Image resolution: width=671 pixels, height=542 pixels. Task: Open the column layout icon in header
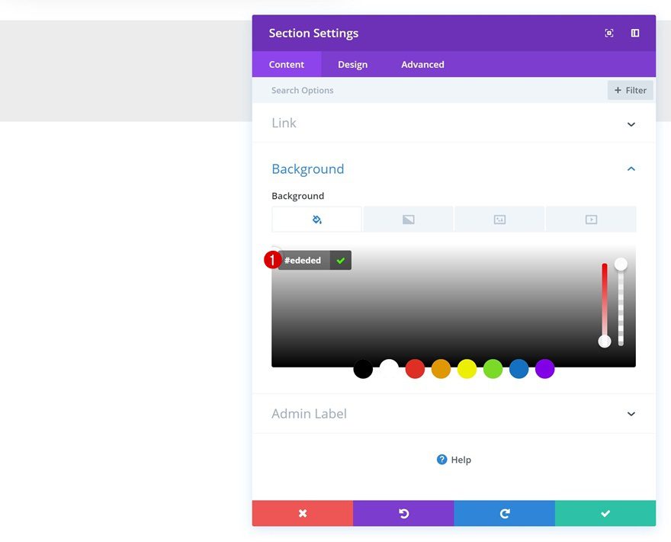coord(634,33)
